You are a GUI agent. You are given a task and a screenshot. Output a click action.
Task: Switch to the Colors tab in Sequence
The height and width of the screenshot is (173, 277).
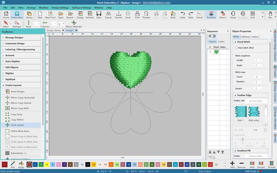pyautogui.click(x=221, y=42)
